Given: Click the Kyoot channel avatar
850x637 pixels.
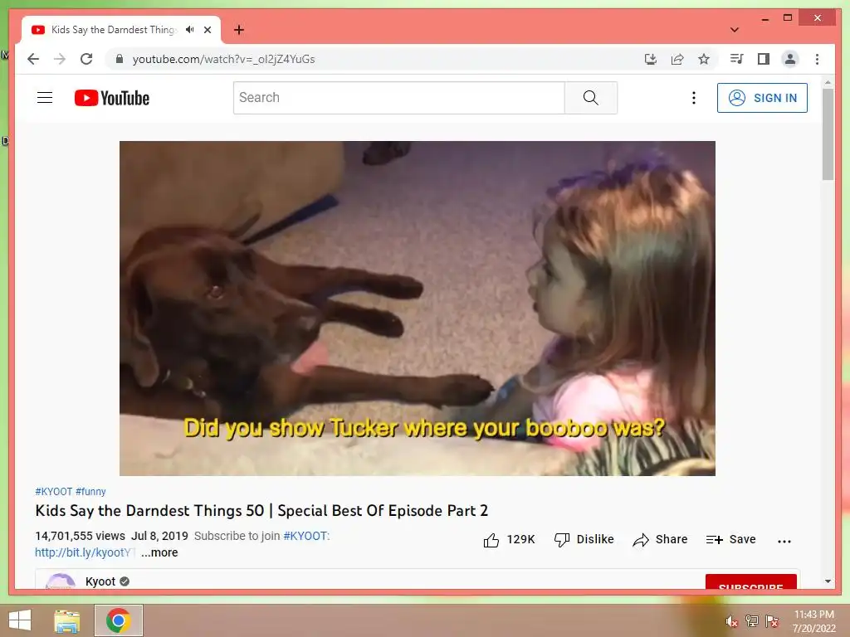Looking at the screenshot, I should 60,581.
